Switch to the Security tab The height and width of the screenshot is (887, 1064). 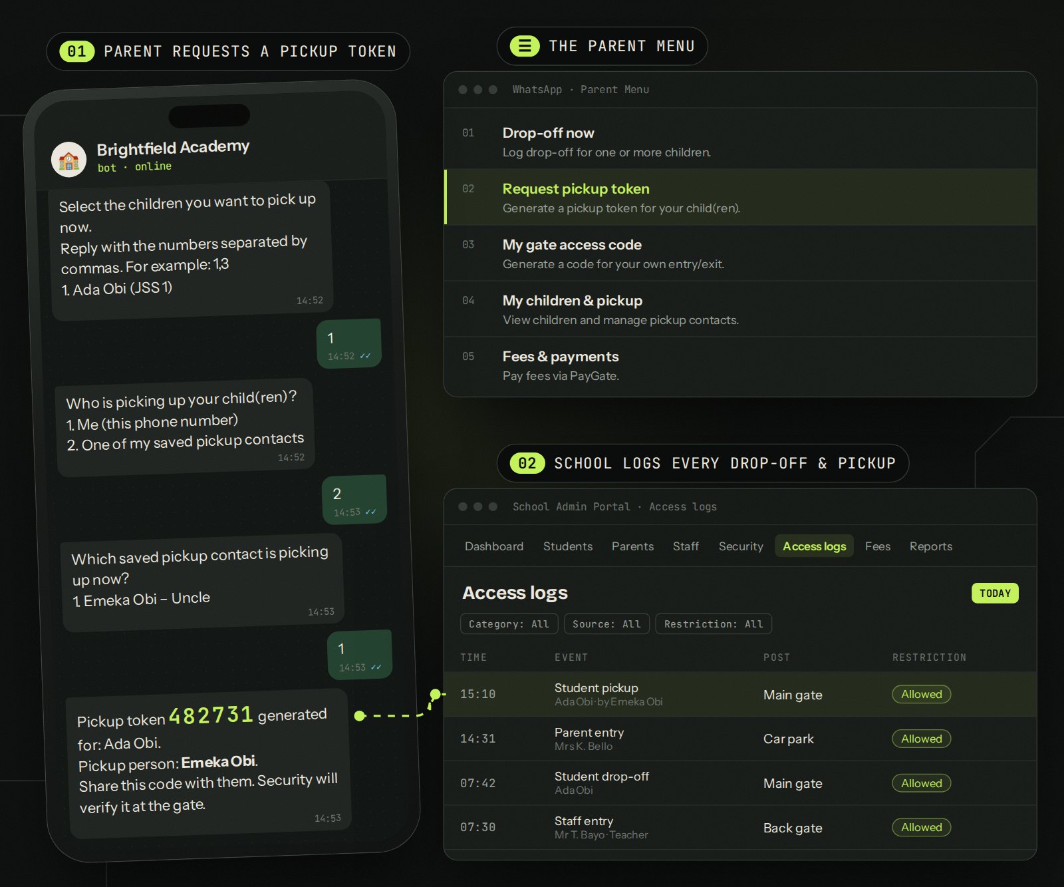[741, 546]
